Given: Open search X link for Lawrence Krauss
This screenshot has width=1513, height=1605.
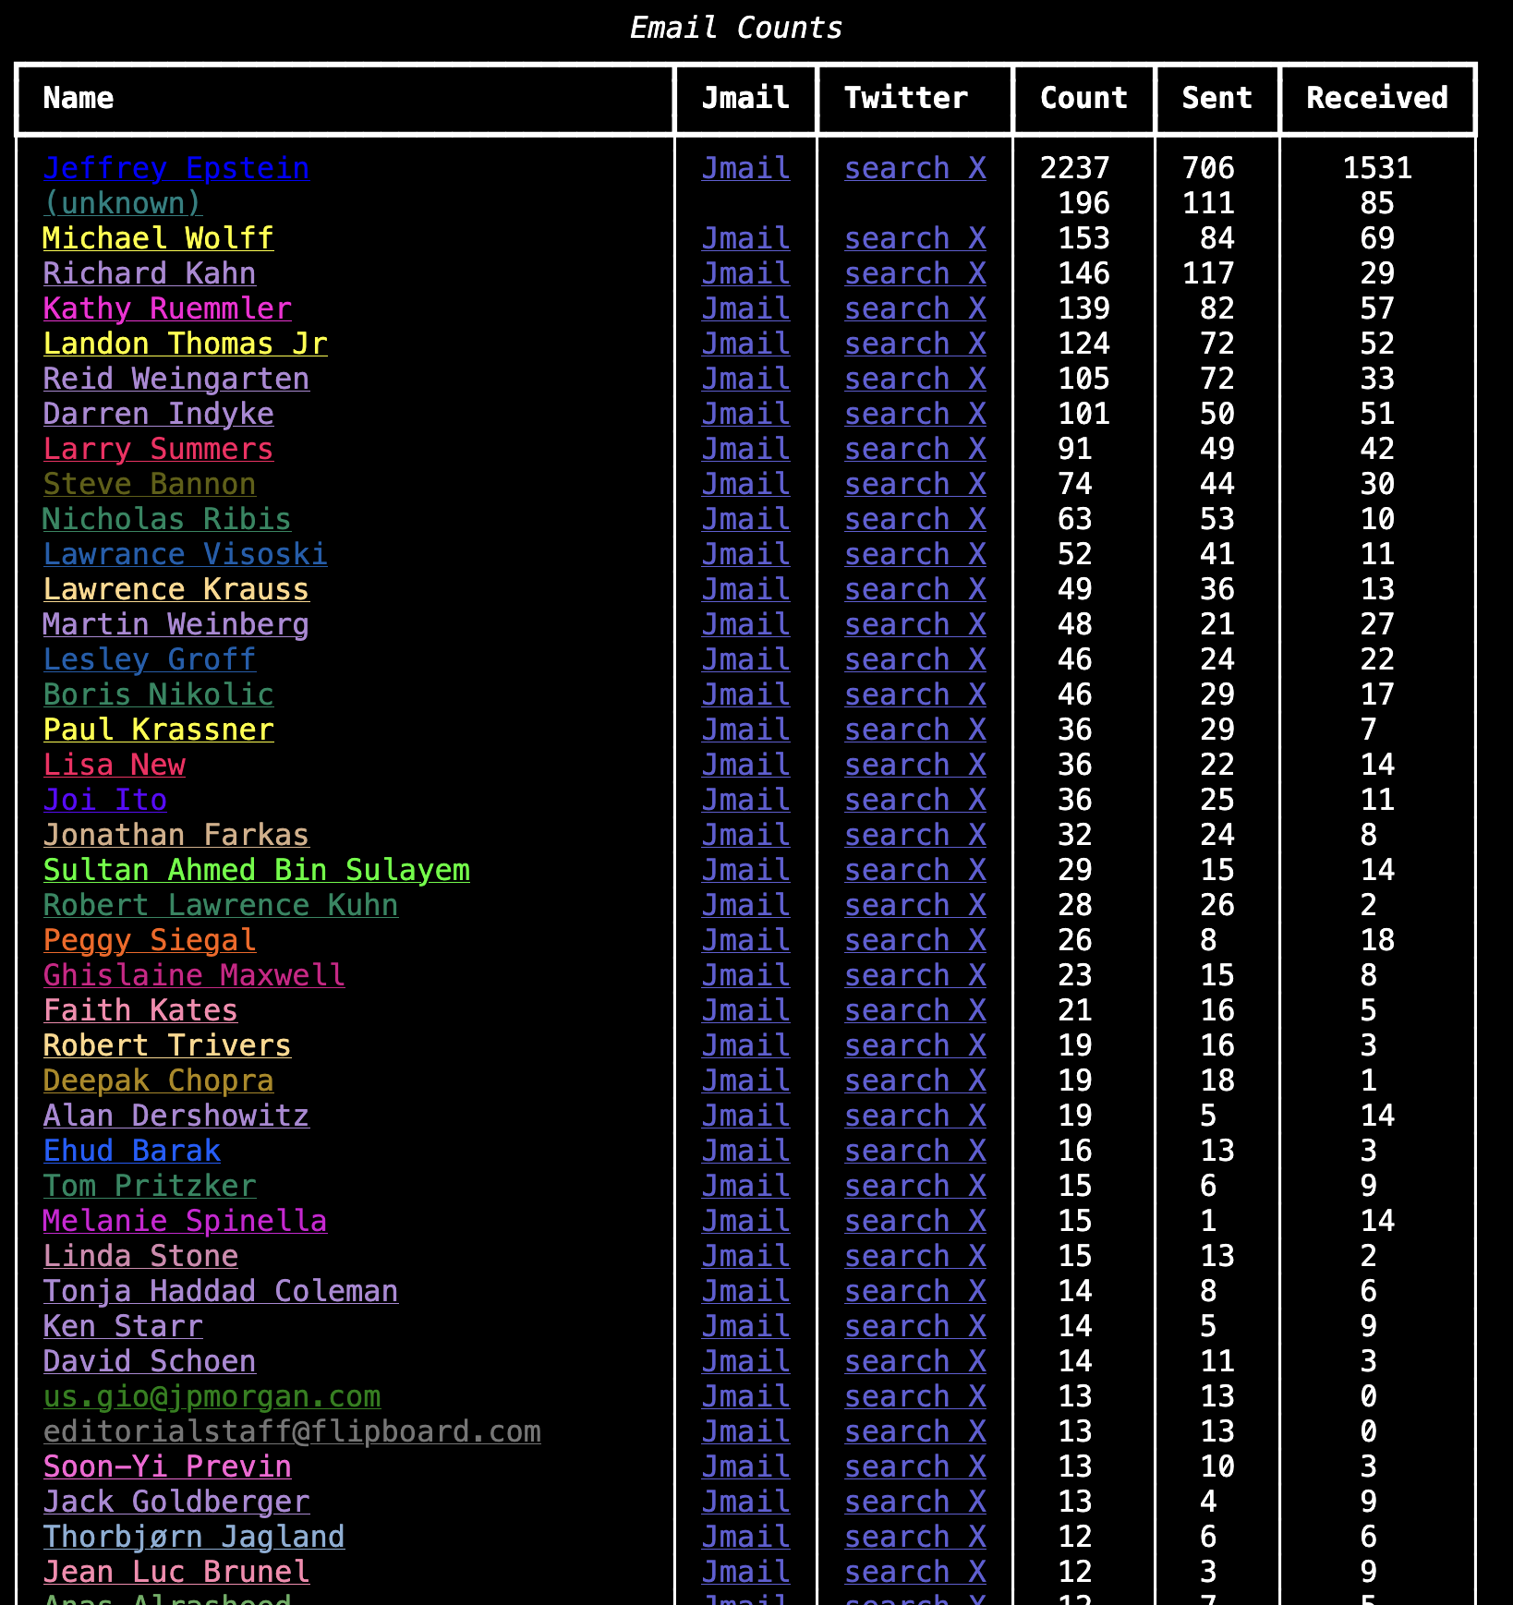Looking at the screenshot, I should 915,589.
